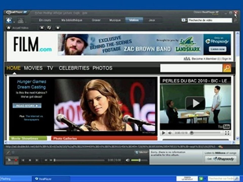This screenshot has height=182, width=243.
Task: Open the Photo Galleries red section header
Action: (104, 138)
